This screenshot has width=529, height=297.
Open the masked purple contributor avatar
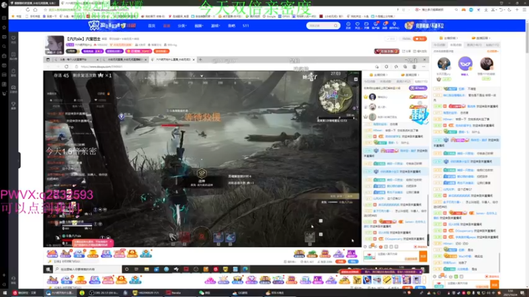(x=466, y=63)
